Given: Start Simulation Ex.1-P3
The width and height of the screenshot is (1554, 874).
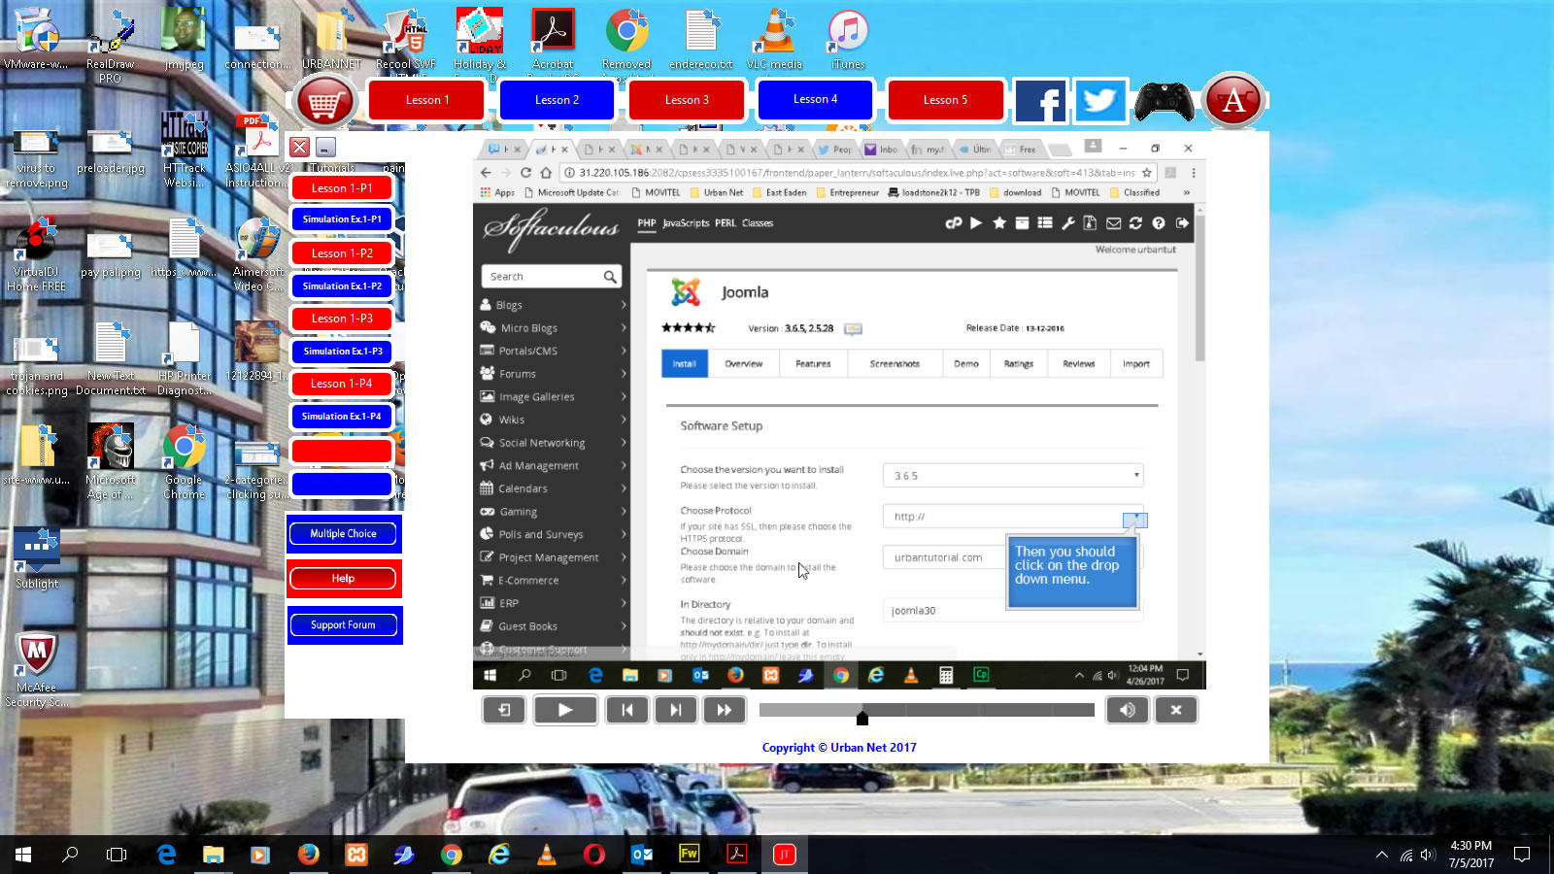Looking at the screenshot, I should click(342, 352).
